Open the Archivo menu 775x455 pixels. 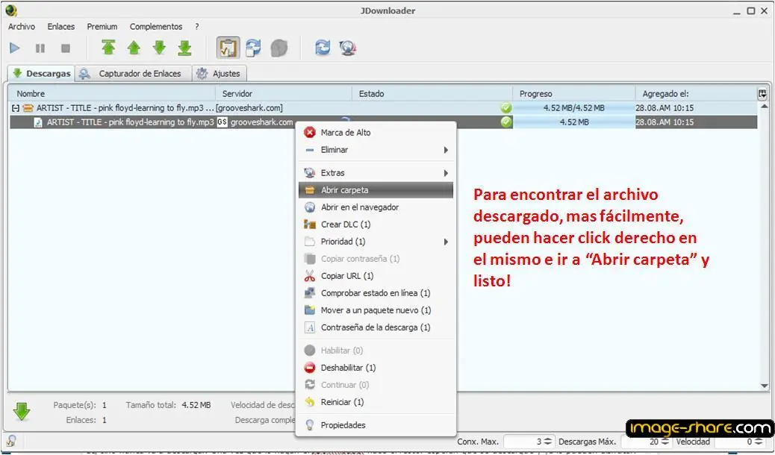[x=21, y=27]
